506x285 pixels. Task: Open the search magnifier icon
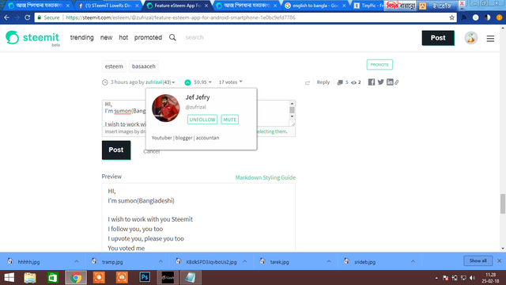coord(172,37)
